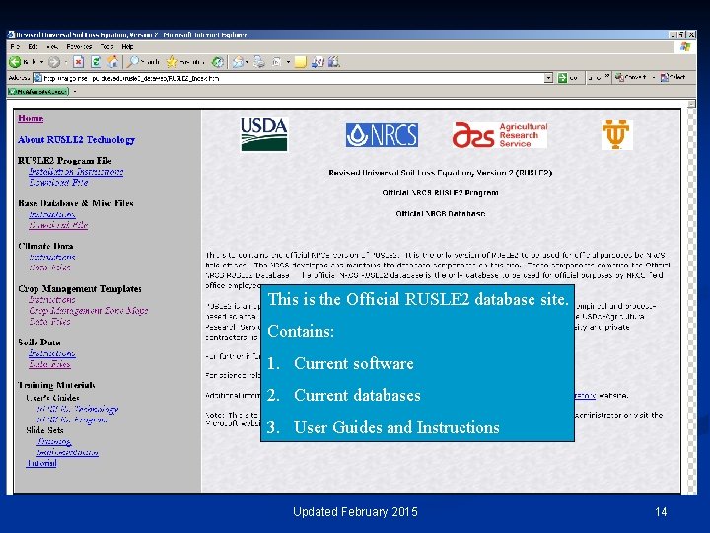Open the Mail button dropdown arrow
This screenshot has height=533, width=710.
[247, 62]
